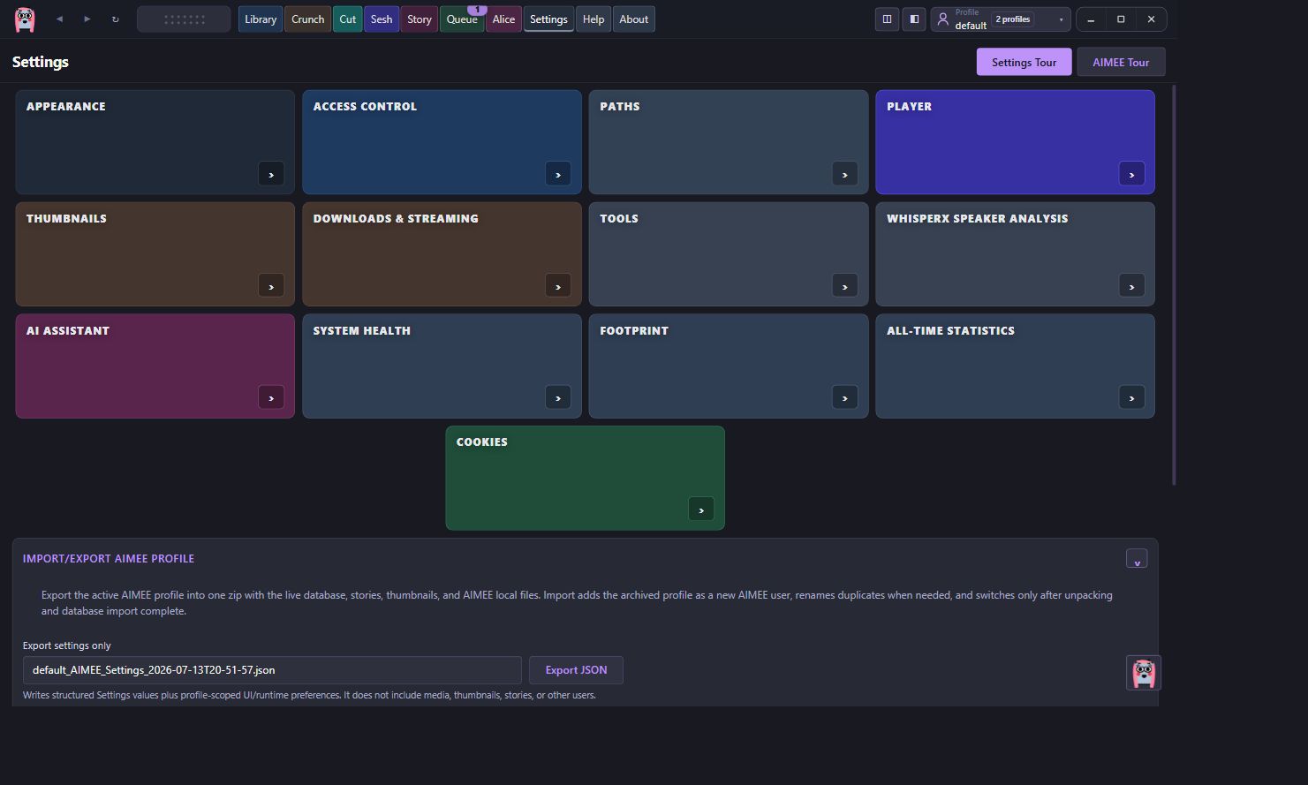Open the Appearance settings card

pos(155,142)
